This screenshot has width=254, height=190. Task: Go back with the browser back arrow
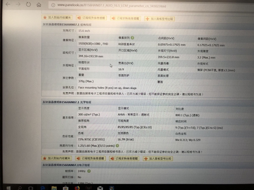(8, 4)
